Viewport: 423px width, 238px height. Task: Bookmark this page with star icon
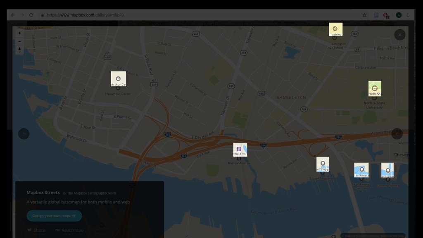pyautogui.click(x=364, y=15)
